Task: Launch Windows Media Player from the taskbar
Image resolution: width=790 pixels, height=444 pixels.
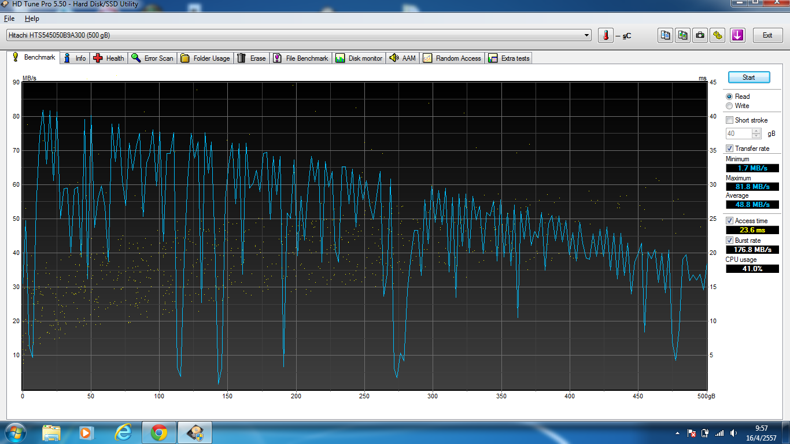Action: (86, 432)
